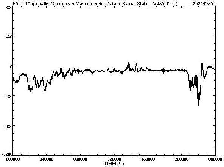Click the 800 y-axis label
Viewport: 224px width, 167px height.
click(x=9, y=8)
